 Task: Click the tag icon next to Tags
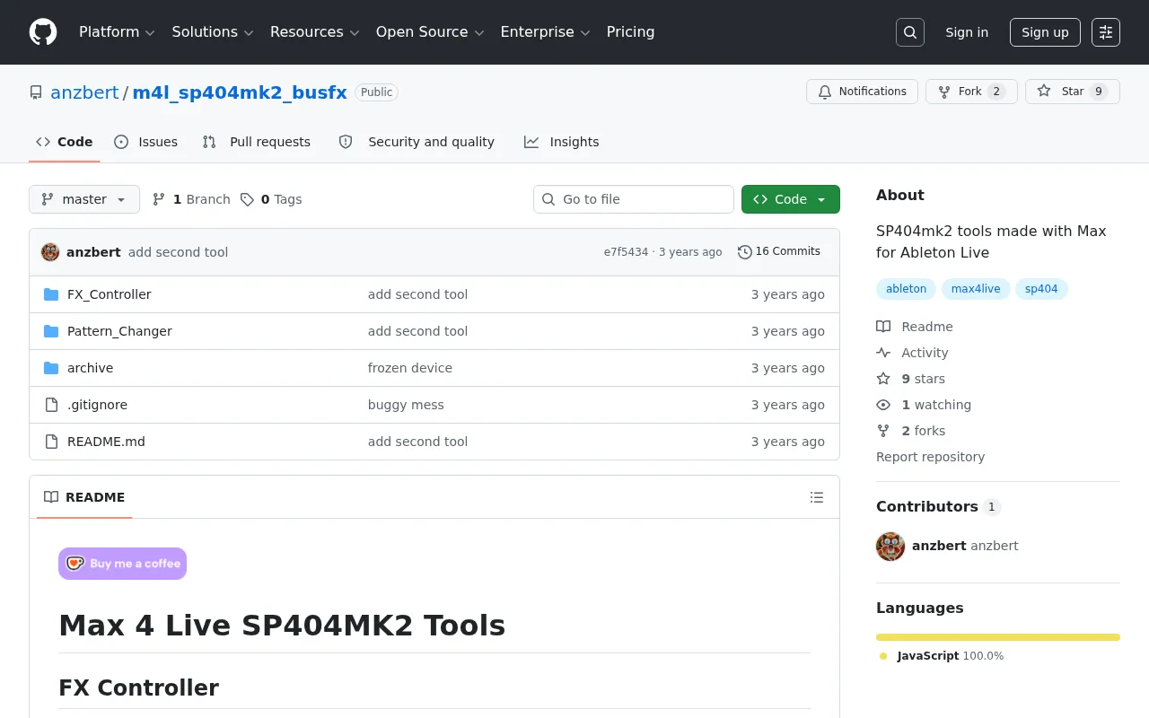click(x=247, y=199)
